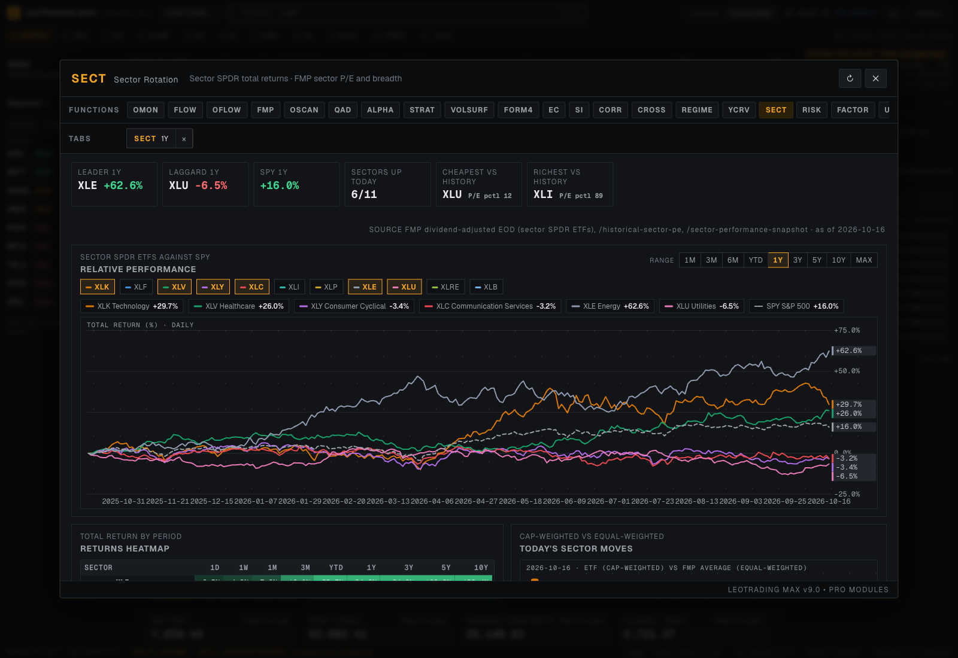This screenshot has width=958, height=658.
Task: Close the SECT 1Y tab
Action: click(184, 139)
